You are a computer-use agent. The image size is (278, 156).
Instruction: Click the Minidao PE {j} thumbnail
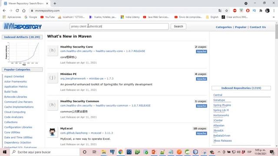click(x=53, y=78)
